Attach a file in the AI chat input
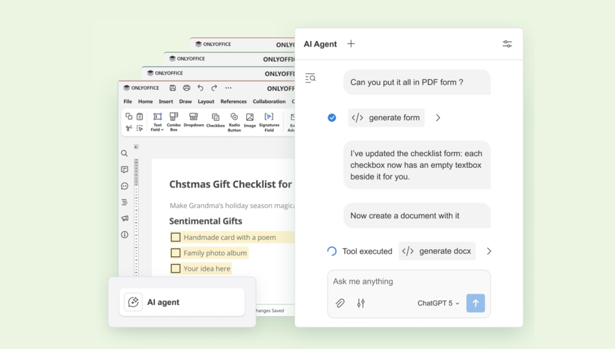 pos(340,303)
